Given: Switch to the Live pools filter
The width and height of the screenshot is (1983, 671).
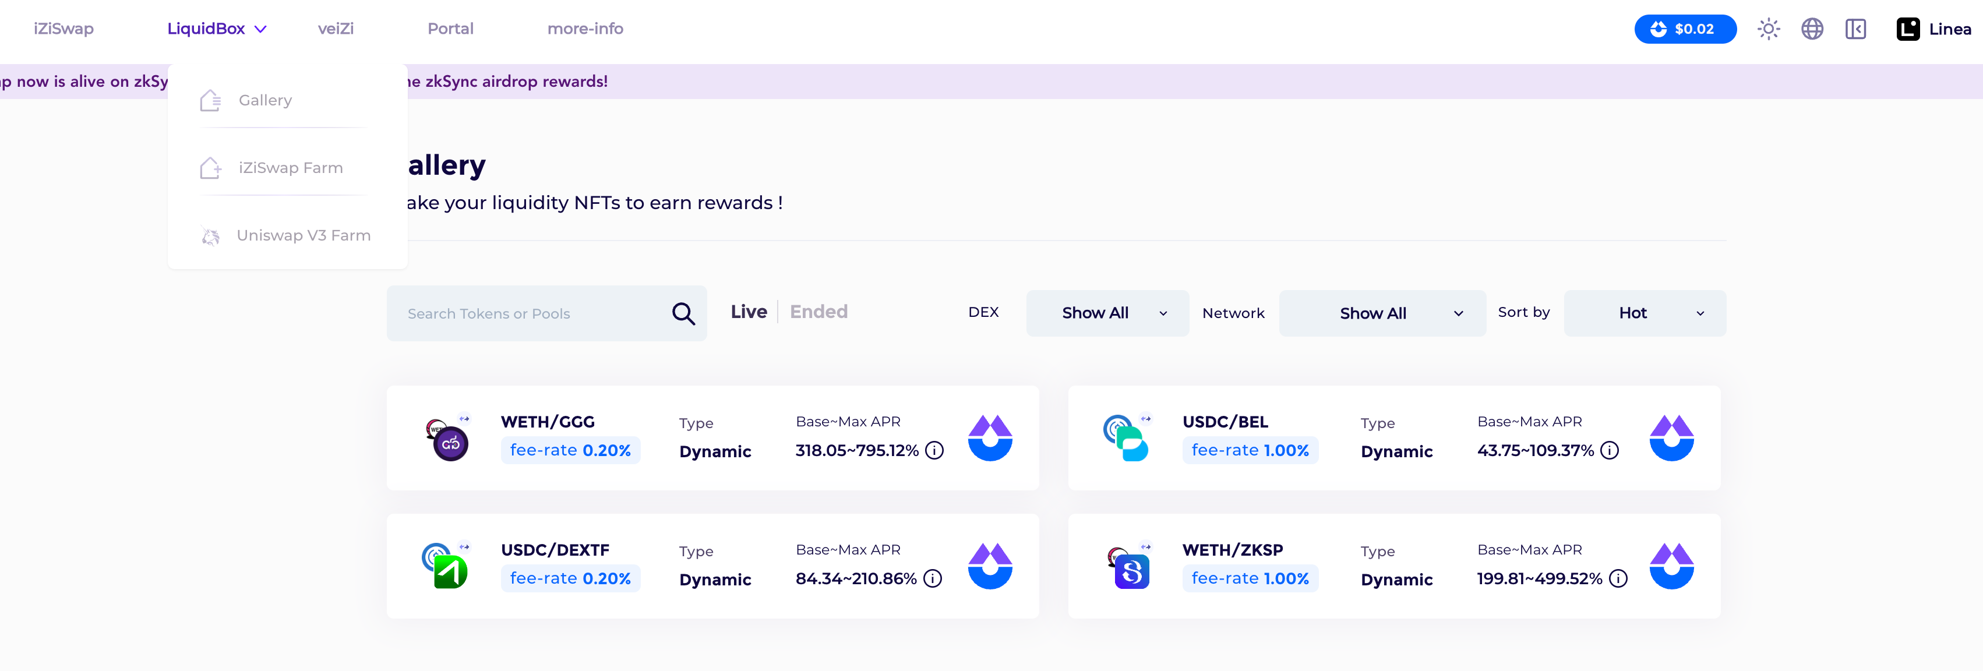Looking at the screenshot, I should click(x=748, y=312).
